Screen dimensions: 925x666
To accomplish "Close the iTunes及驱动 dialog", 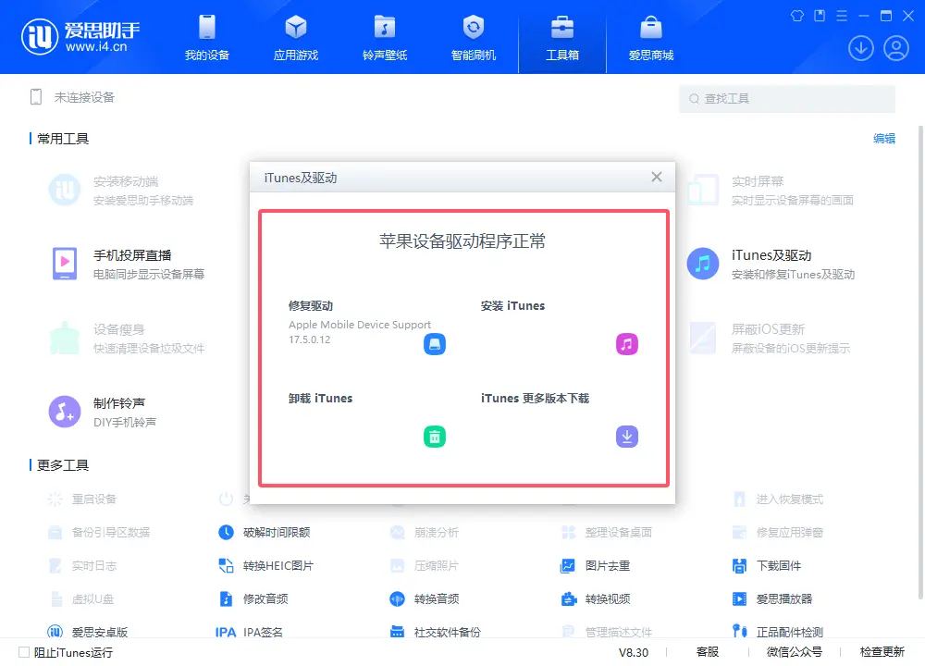I will click(657, 177).
